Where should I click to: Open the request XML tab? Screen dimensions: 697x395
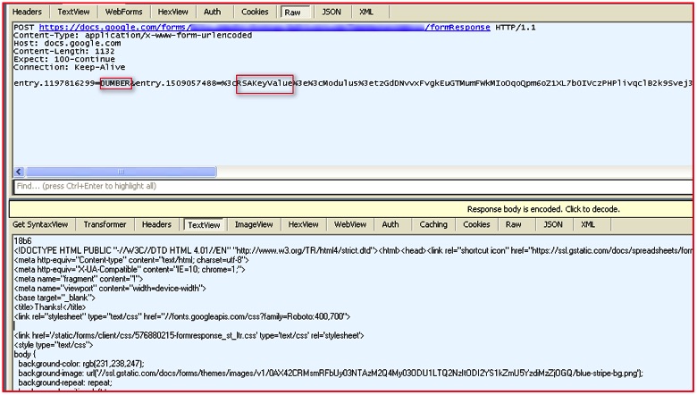pyautogui.click(x=366, y=12)
